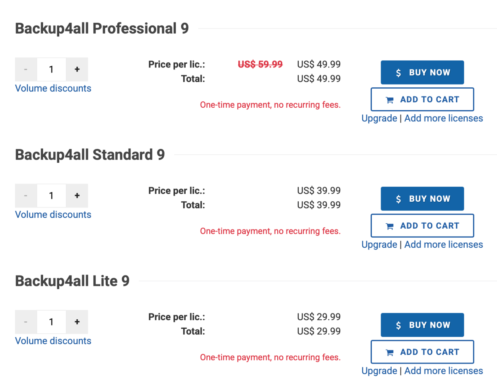Increase Standard 9 quantity with plus

[x=77, y=195]
